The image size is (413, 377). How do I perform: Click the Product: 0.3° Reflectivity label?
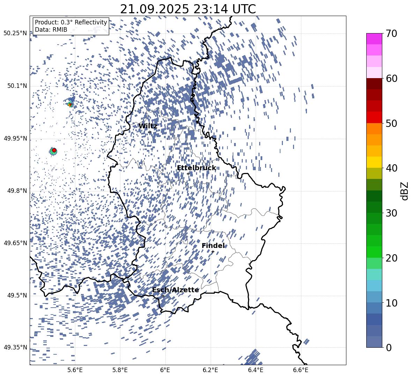tap(71, 22)
